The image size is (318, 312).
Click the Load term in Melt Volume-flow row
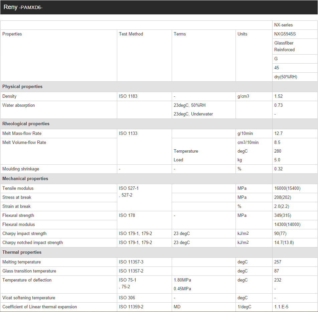tap(178, 160)
